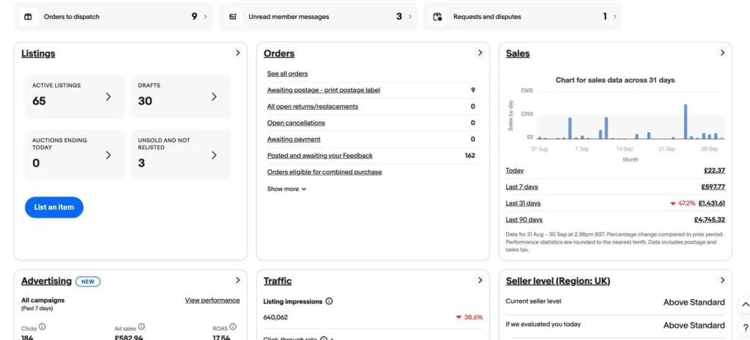Click the £597.77 sales amount
The image size is (750, 340).
(713, 186)
